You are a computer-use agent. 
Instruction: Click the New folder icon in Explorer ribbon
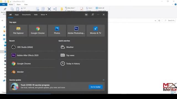tap(62, 9)
